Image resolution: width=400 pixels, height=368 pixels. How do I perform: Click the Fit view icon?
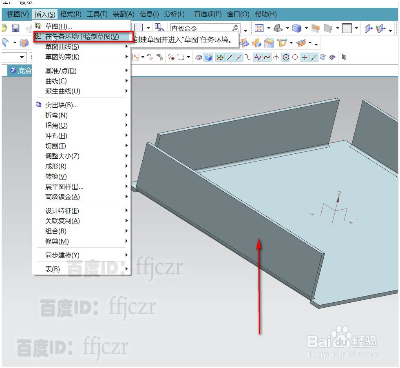coord(259,28)
